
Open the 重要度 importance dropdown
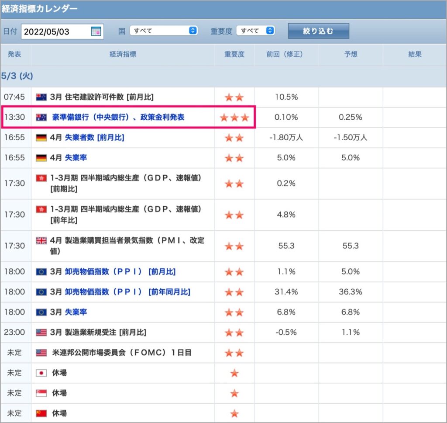pyautogui.click(x=255, y=31)
